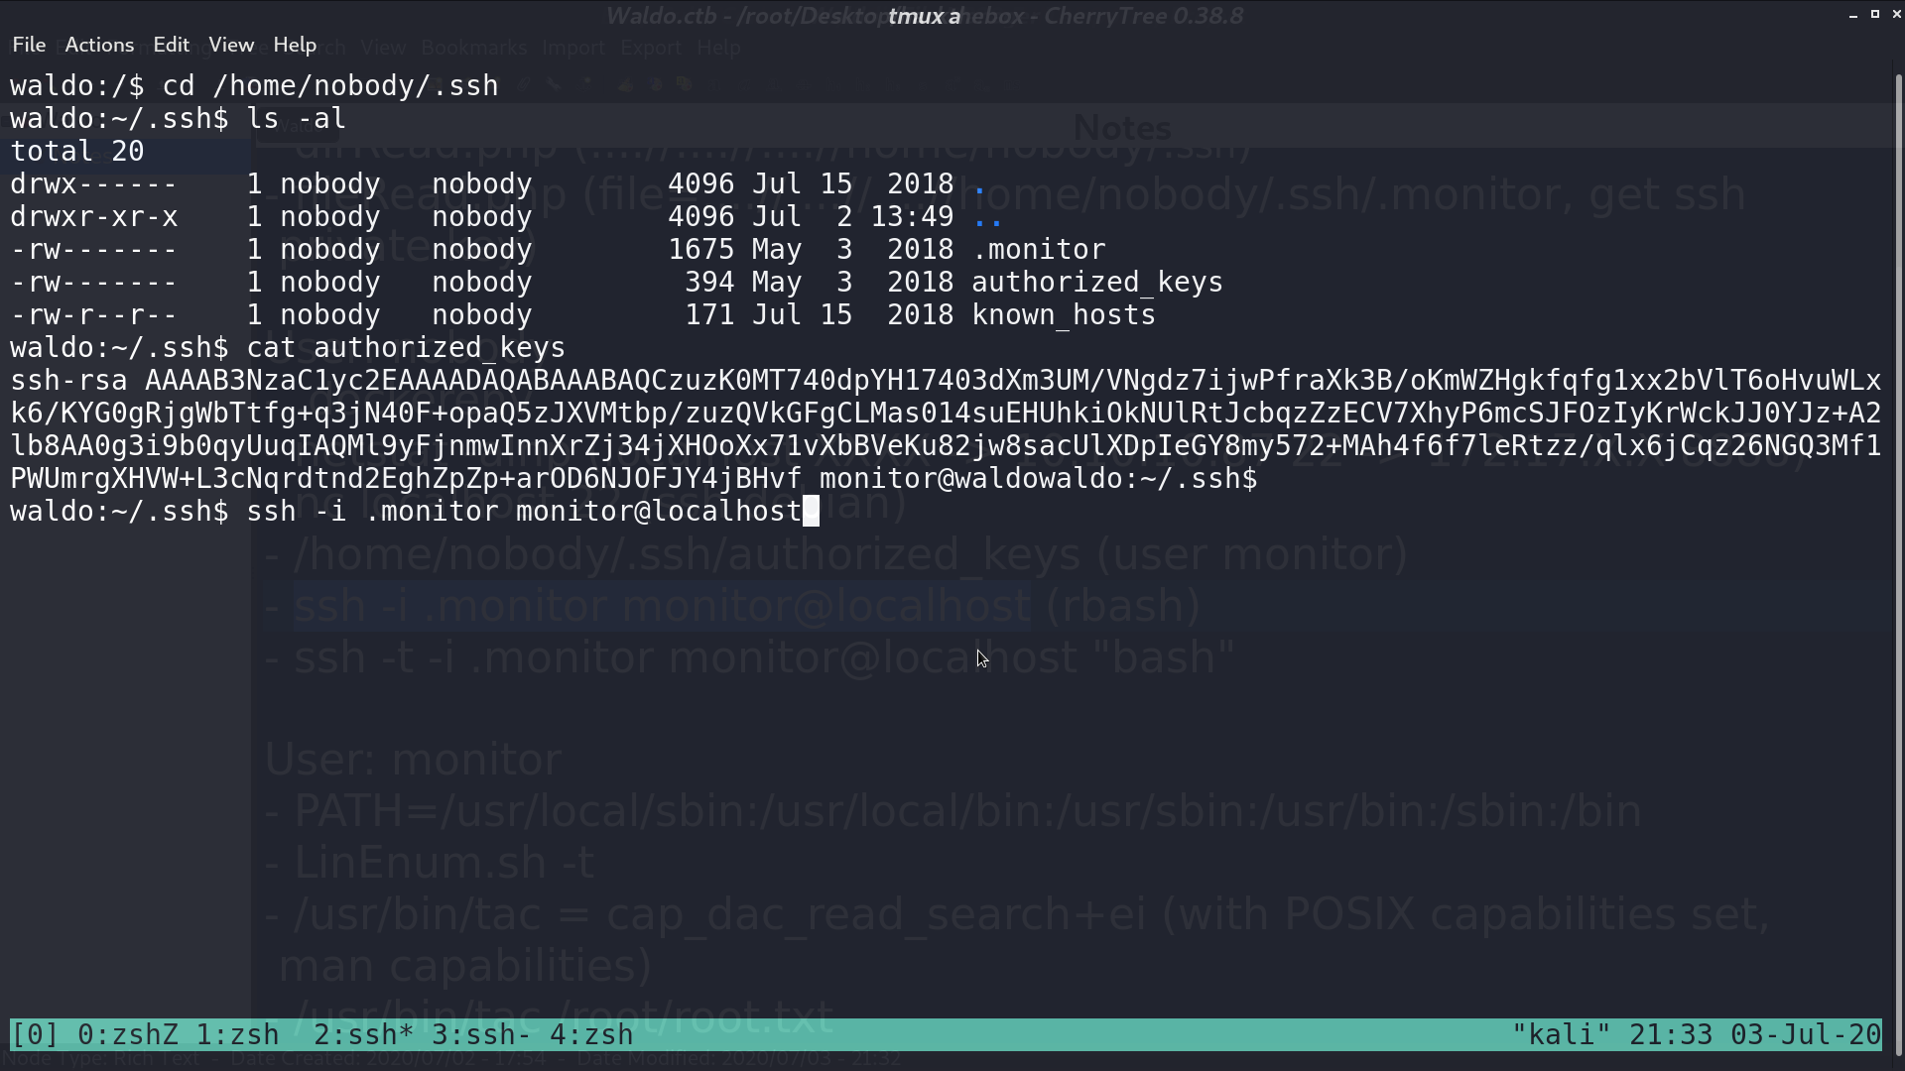Open the Actions menu

[x=99, y=45]
